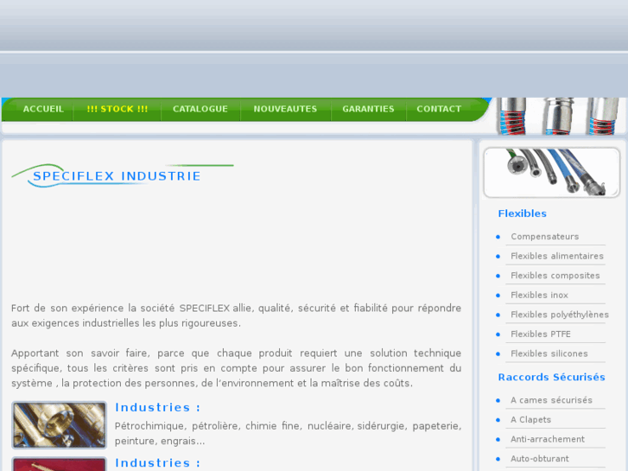Go to Flexibles silicones
The image size is (628, 471).
(x=549, y=354)
